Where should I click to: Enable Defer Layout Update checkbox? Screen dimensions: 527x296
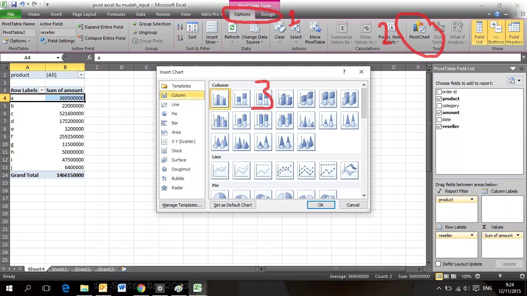coord(438,264)
